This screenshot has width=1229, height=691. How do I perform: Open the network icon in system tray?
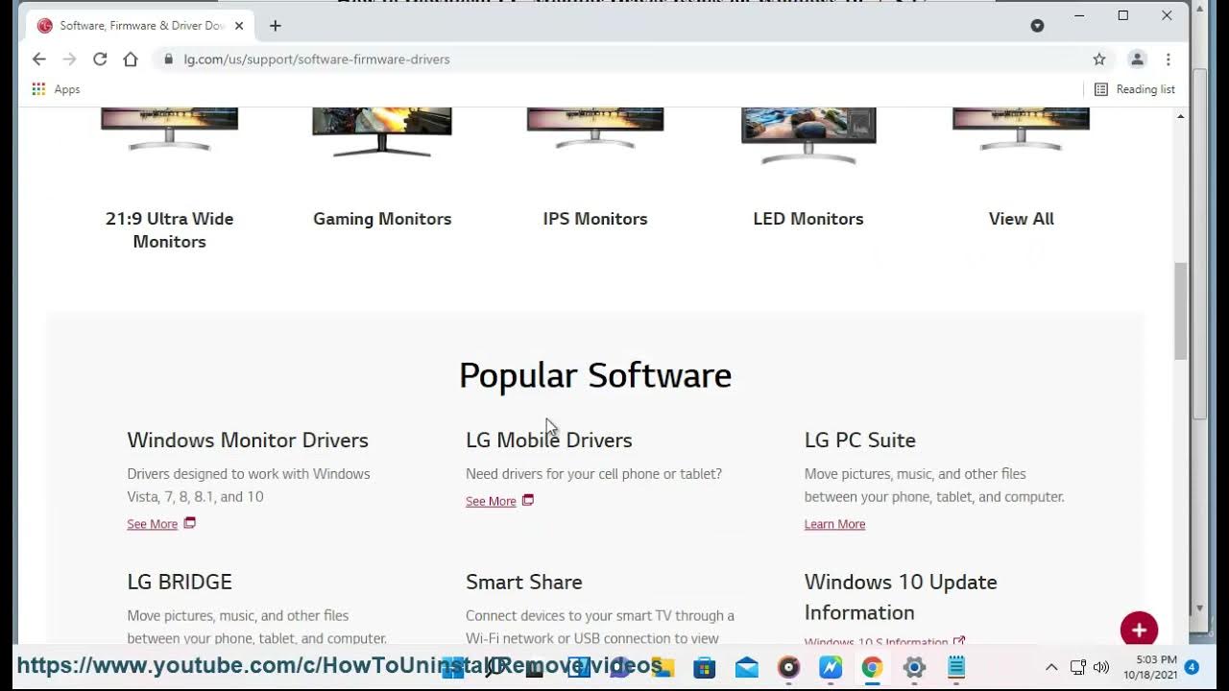point(1077,667)
